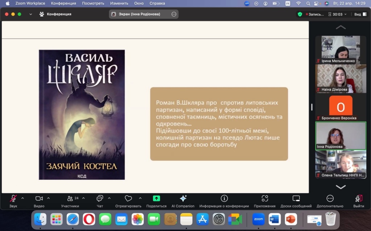The image size is (371, 231).
Task: Open the Окно menu
Action: click(139, 3)
